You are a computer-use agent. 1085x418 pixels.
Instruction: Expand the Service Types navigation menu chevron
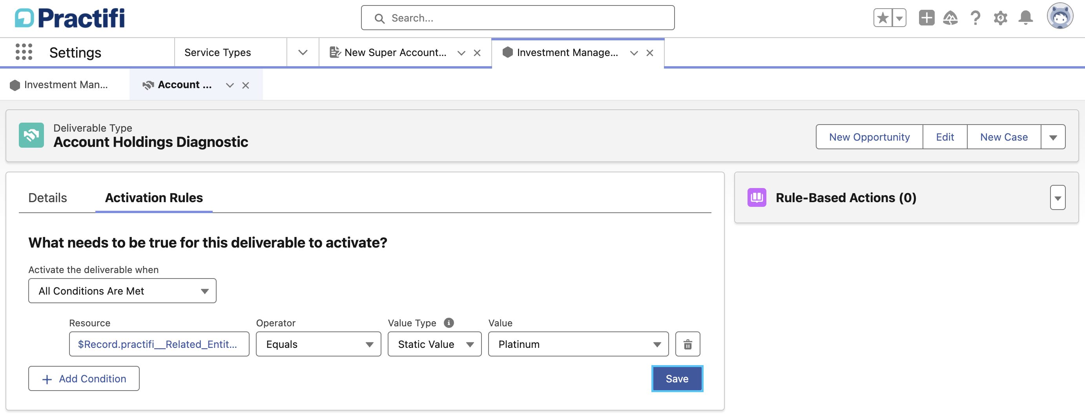click(303, 52)
